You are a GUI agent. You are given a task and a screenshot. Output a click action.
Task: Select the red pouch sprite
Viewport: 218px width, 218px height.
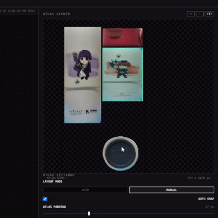(123, 38)
